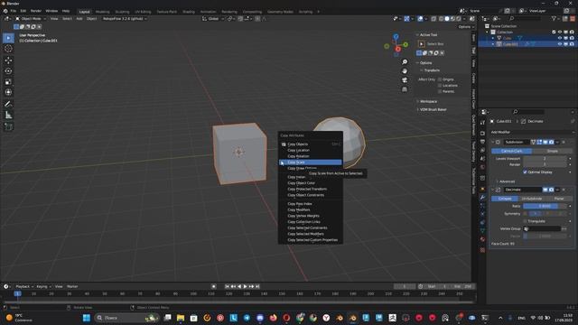Toggle Optimal Display checkbox in Subdivision modifier
The width and height of the screenshot is (578, 325).
click(525, 172)
